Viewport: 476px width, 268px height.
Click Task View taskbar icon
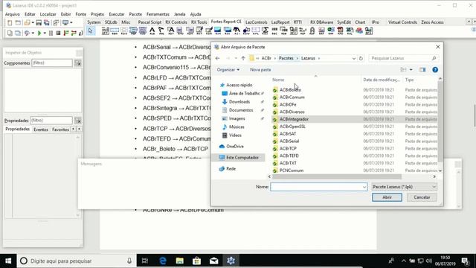click(x=145, y=261)
